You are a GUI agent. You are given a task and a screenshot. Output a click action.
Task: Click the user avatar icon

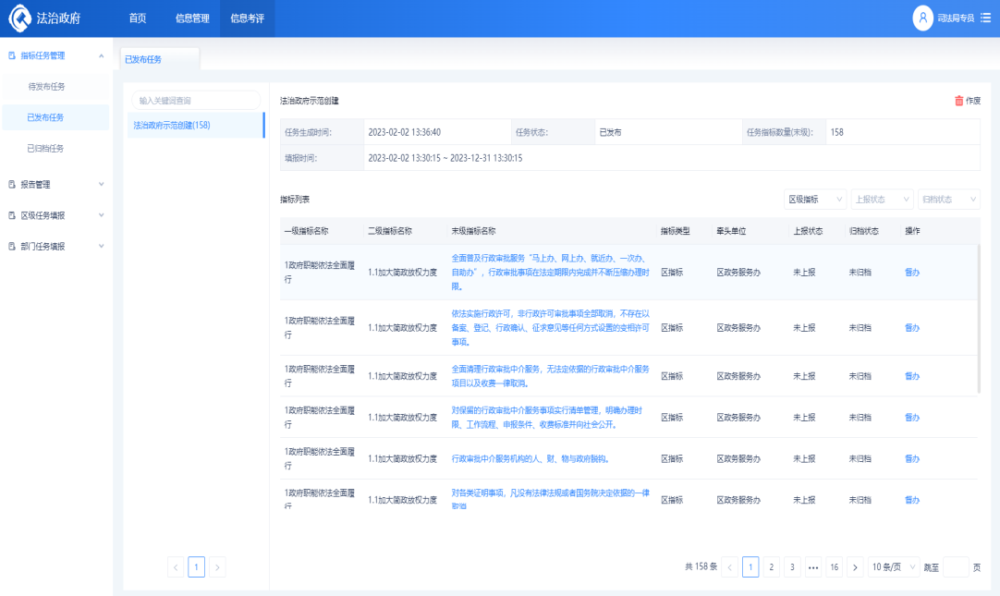[x=922, y=18]
